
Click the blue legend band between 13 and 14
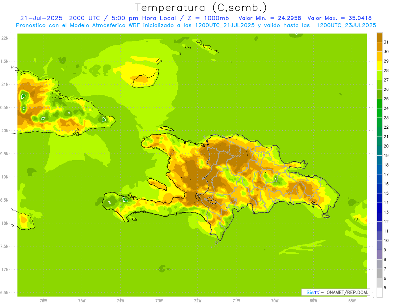click(380, 207)
